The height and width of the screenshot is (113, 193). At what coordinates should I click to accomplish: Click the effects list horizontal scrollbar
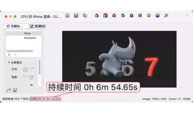pos(20,51)
